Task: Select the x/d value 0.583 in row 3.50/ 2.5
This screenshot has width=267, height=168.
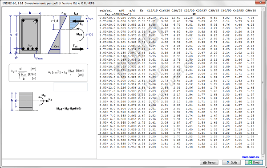Action: pos(121,147)
